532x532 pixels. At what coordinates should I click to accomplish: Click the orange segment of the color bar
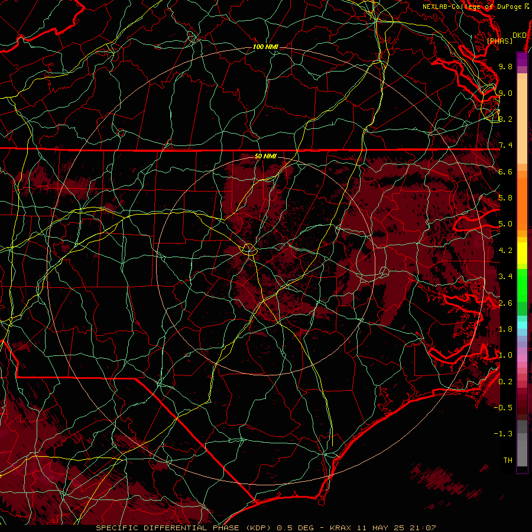coord(522,203)
